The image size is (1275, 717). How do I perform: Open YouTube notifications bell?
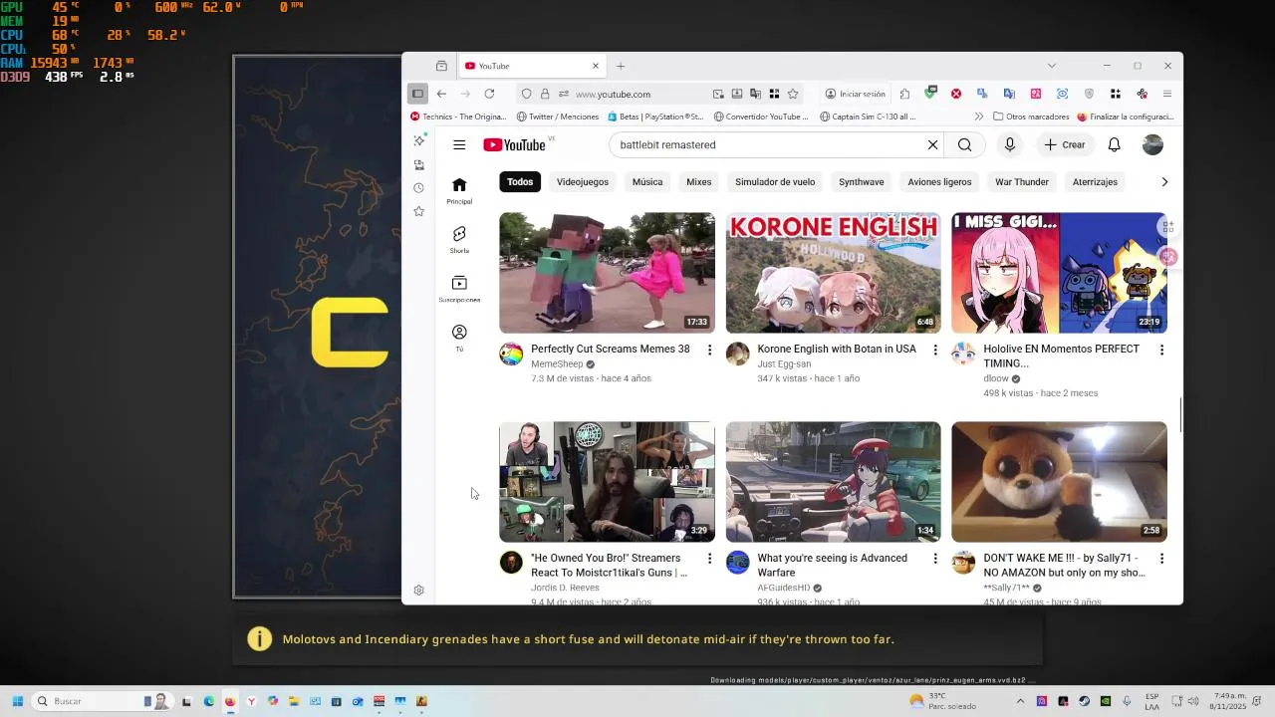(x=1114, y=145)
